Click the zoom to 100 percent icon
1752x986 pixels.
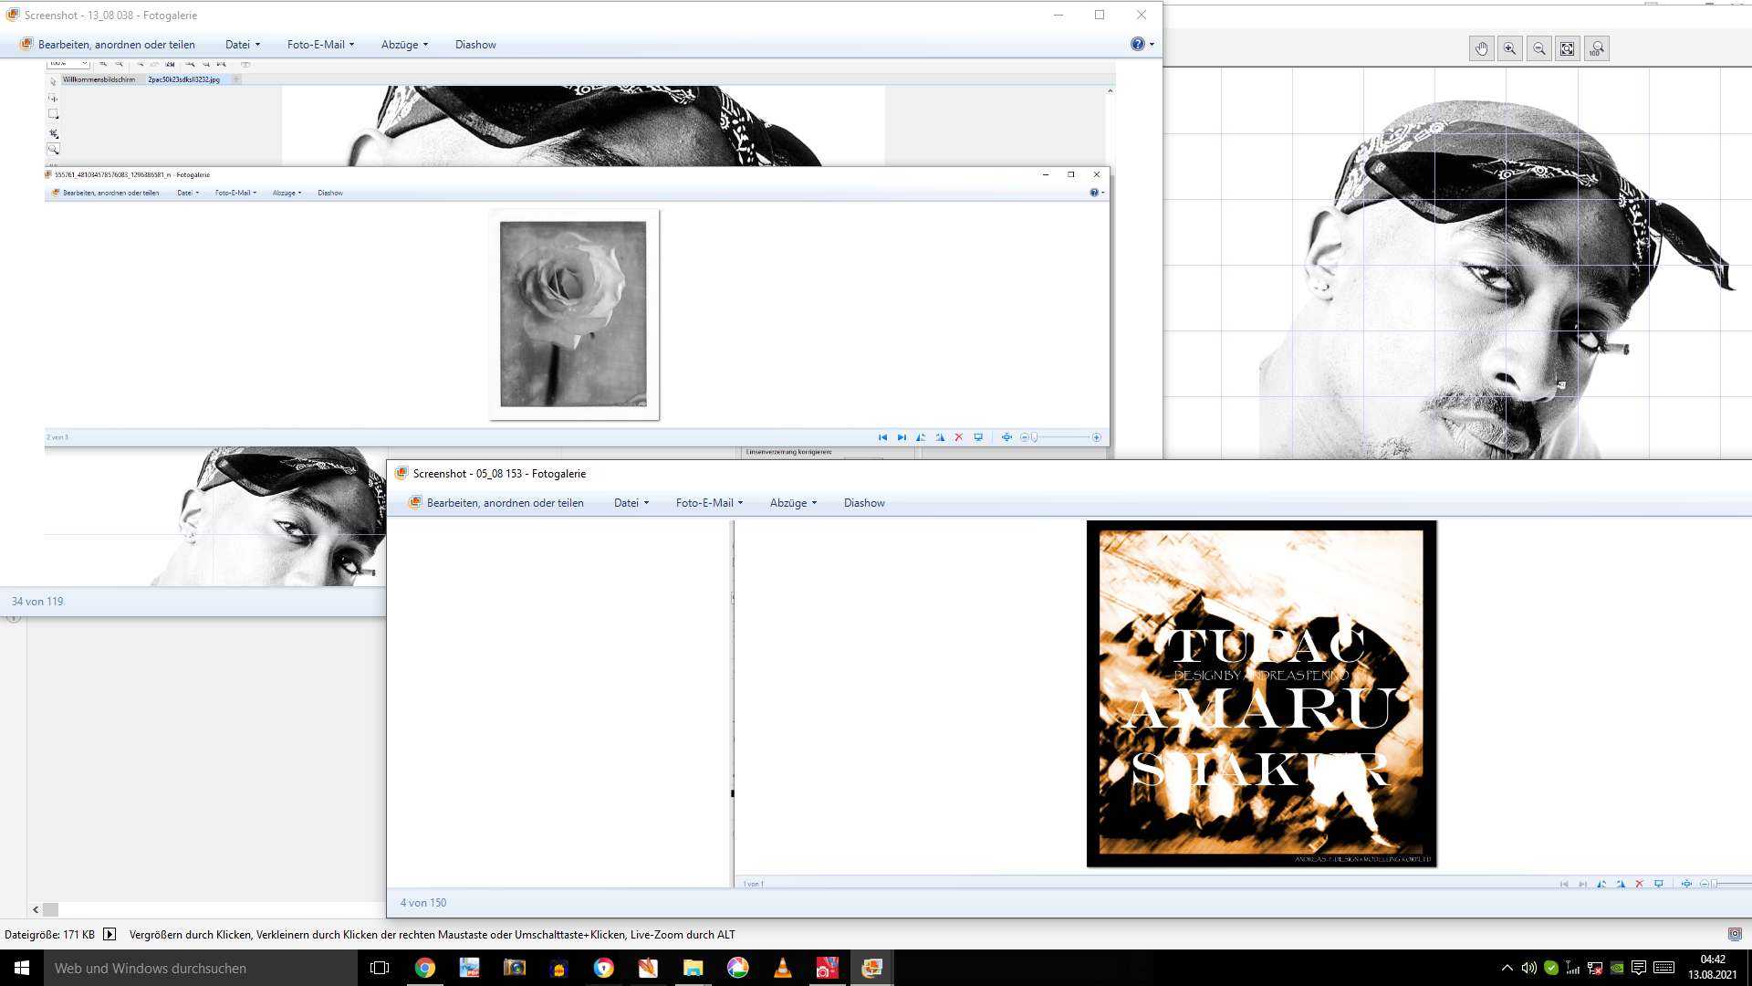1597,49
